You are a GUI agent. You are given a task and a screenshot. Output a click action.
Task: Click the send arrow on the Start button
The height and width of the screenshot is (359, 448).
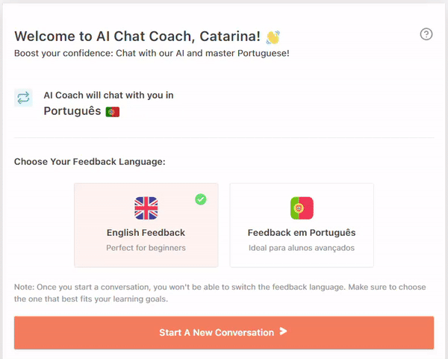(284, 332)
